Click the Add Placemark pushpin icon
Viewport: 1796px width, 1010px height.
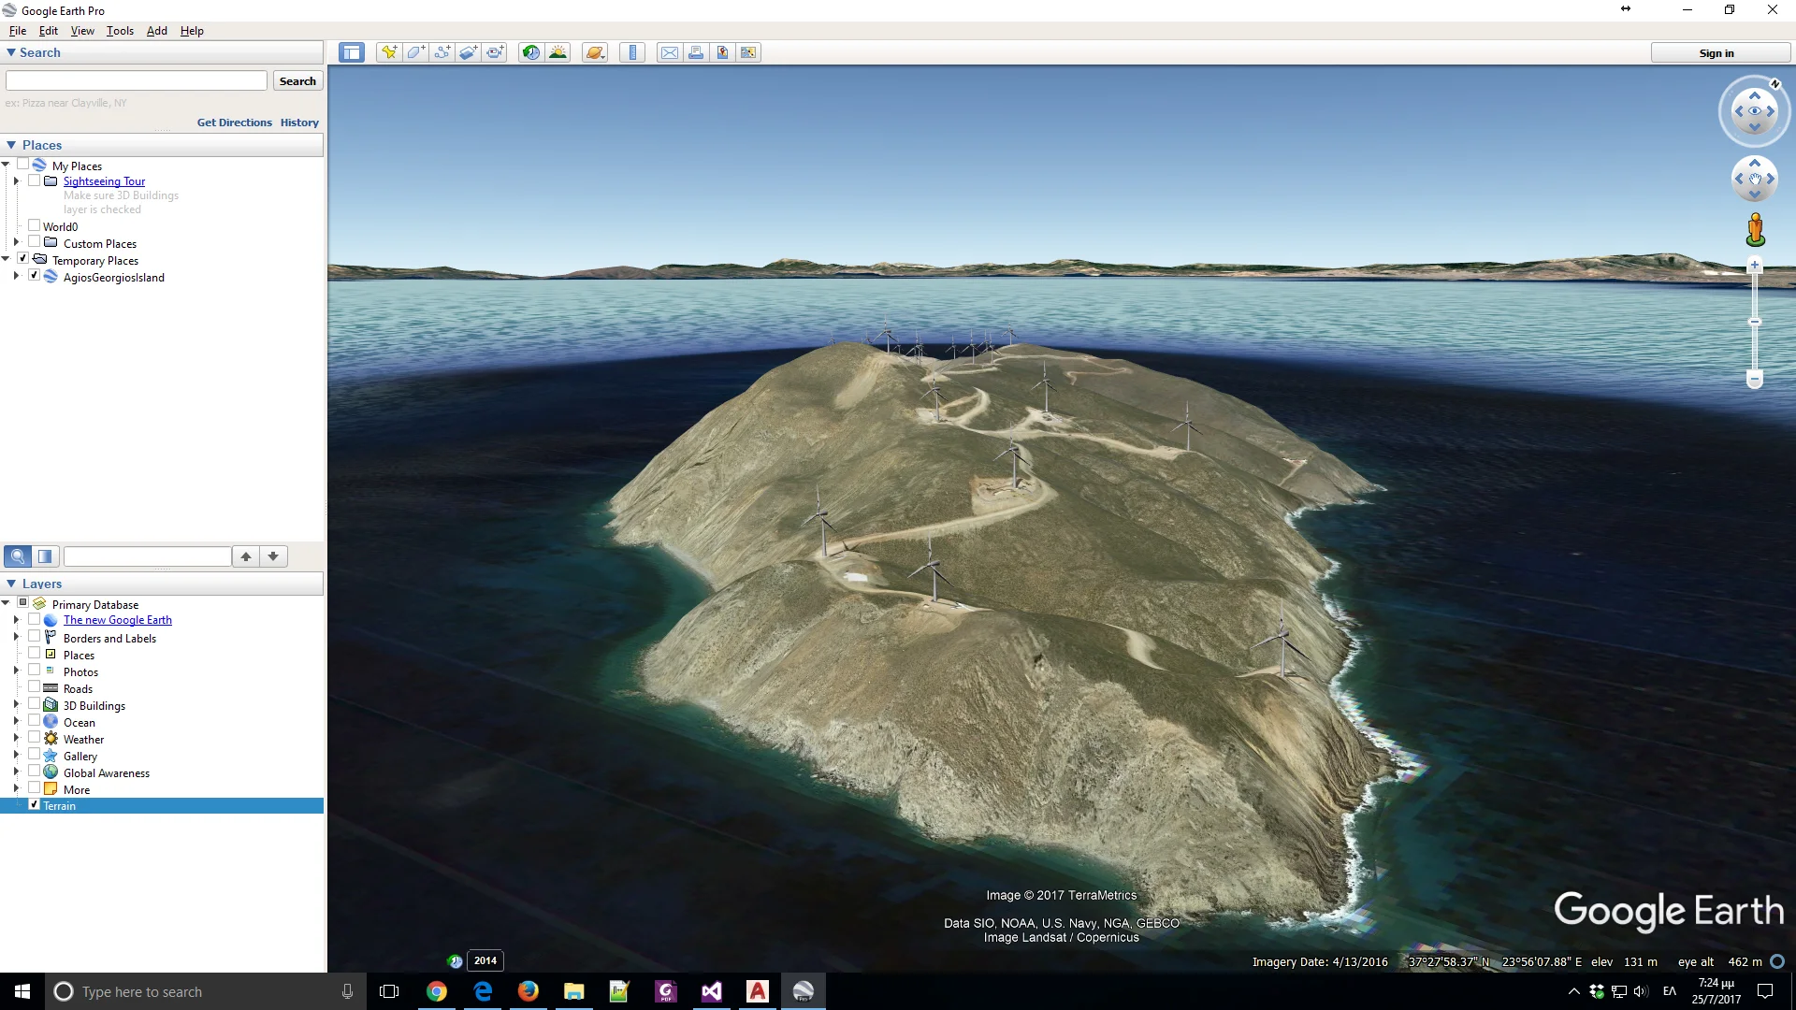388,52
